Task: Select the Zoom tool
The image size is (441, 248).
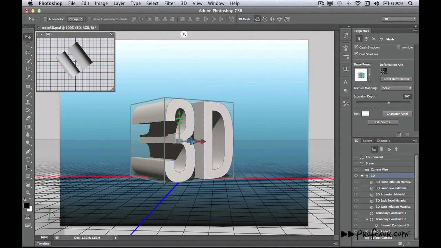Action: pyautogui.click(x=28, y=193)
